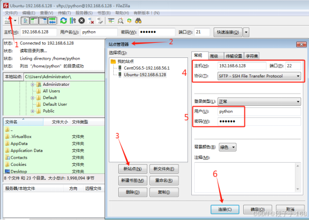
Task: Click the 新建书签(M) button
Action: (x=133, y=180)
